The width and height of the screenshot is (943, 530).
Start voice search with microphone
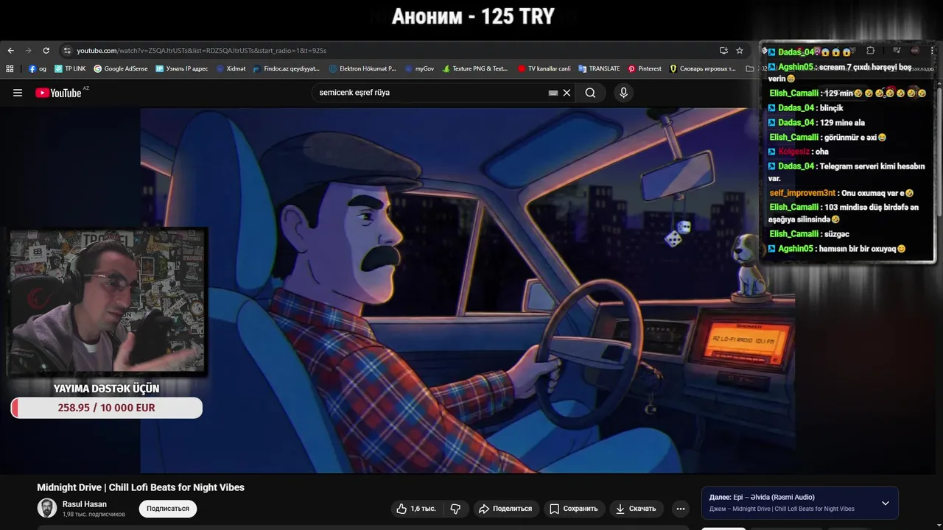click(623, 93)
